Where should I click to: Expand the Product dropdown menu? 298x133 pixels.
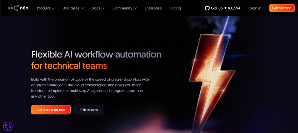(x=45, y=8)
